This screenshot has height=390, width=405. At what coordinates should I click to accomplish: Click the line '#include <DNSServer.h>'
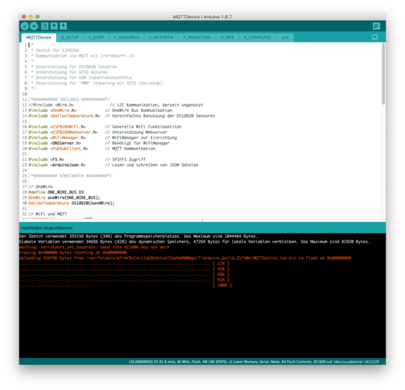(x=55, y=143)
